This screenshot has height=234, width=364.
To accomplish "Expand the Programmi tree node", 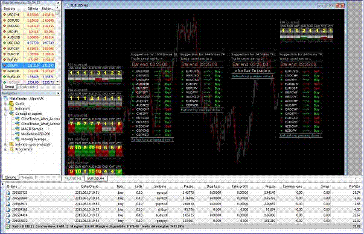I will tap(5, 149).
